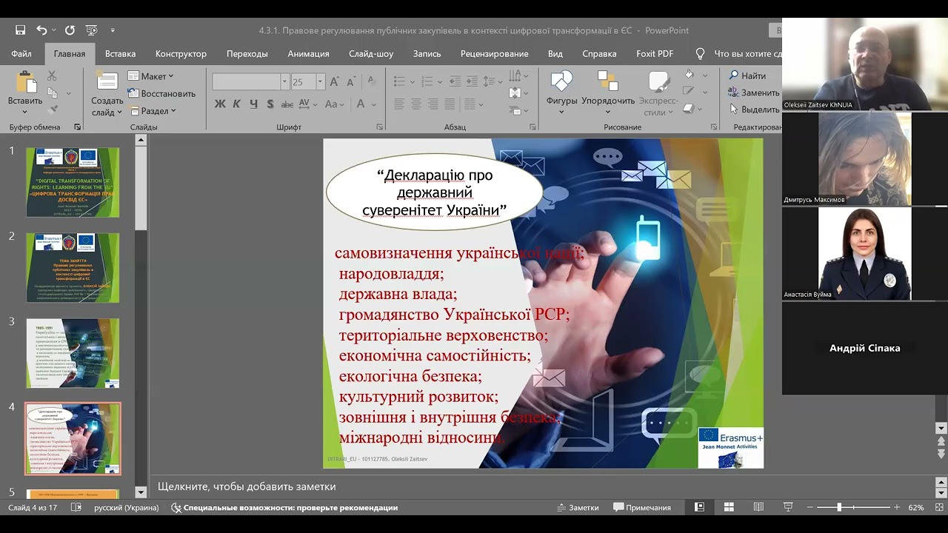Toggle strikethrough abc formatting
This screenshot has height=533, width=948.
(288, 104)
